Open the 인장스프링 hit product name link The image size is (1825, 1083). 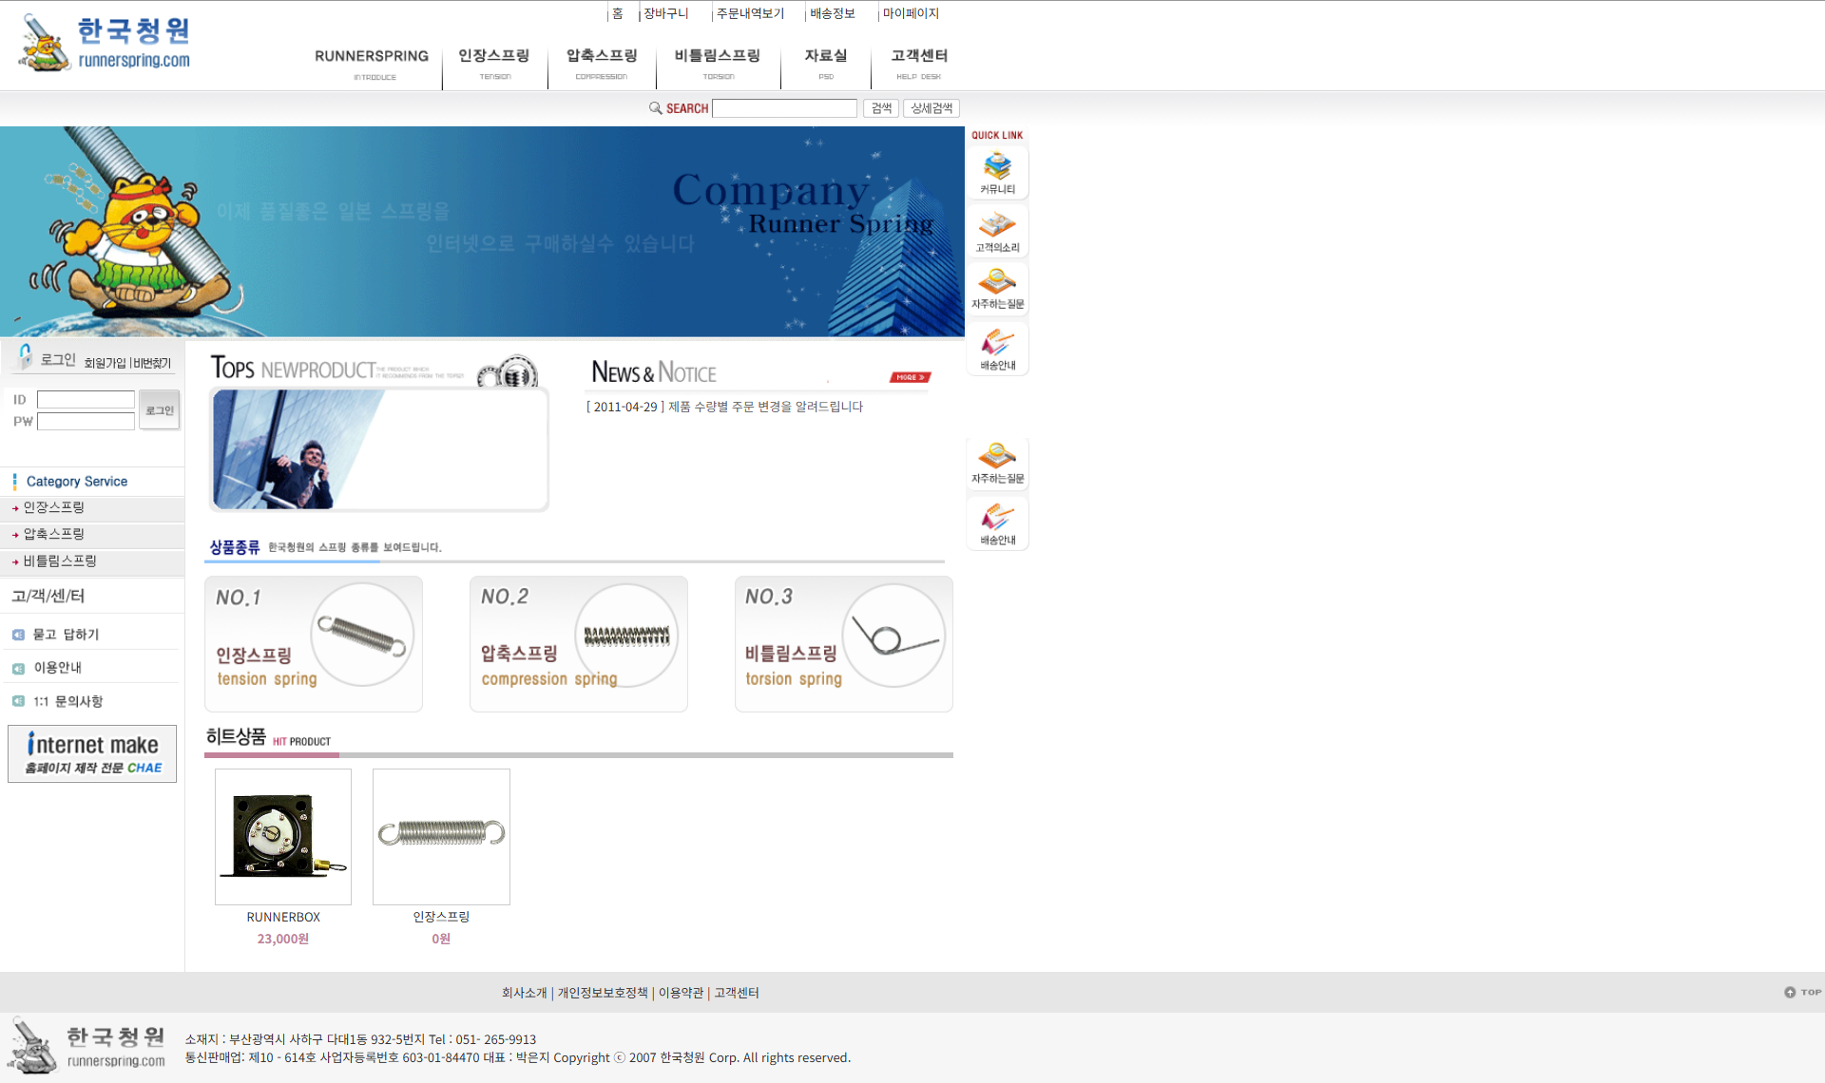pos(441,917)
